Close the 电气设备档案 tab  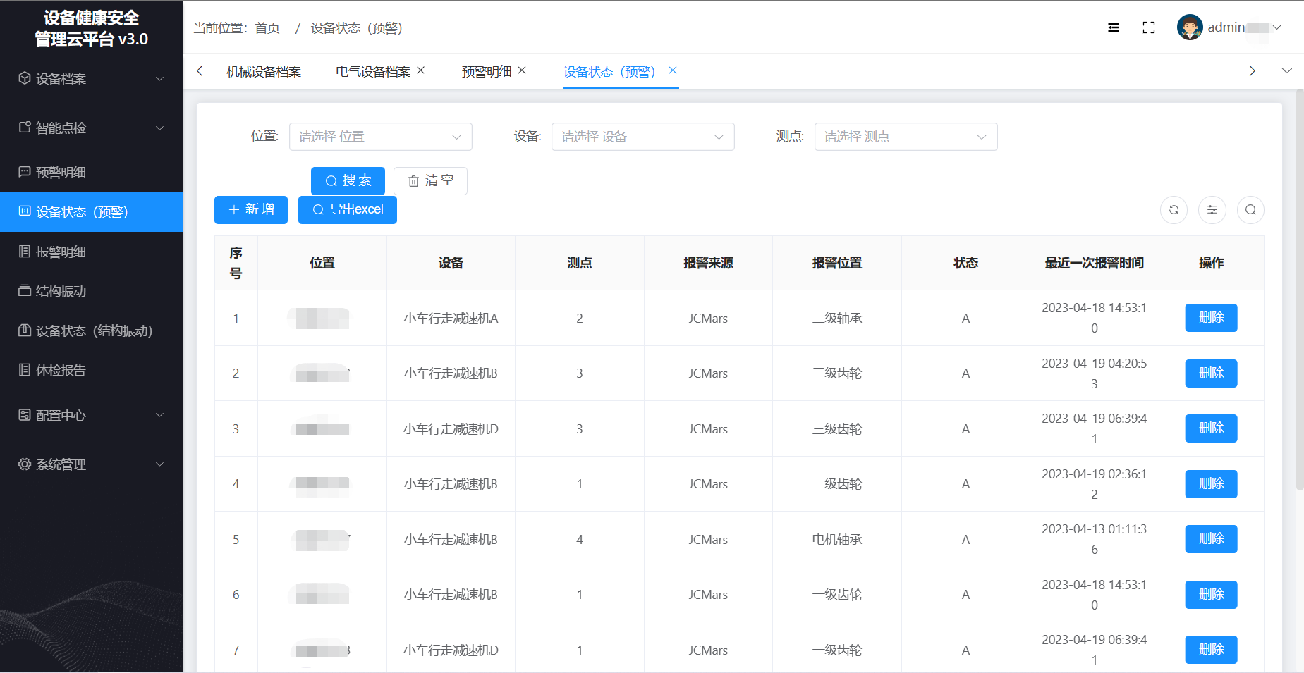(421, 70)
